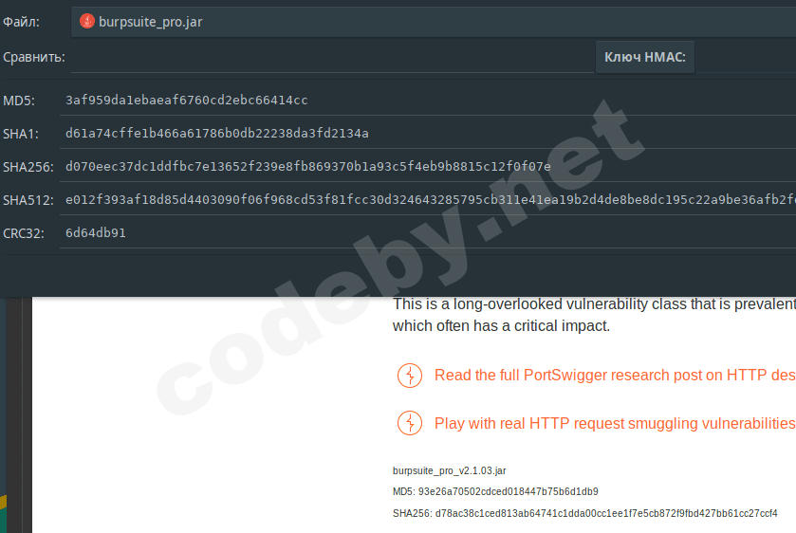Select the CRC32 value 6d64db91
Screen dimensions: 796x533
(x=96, y=233)
